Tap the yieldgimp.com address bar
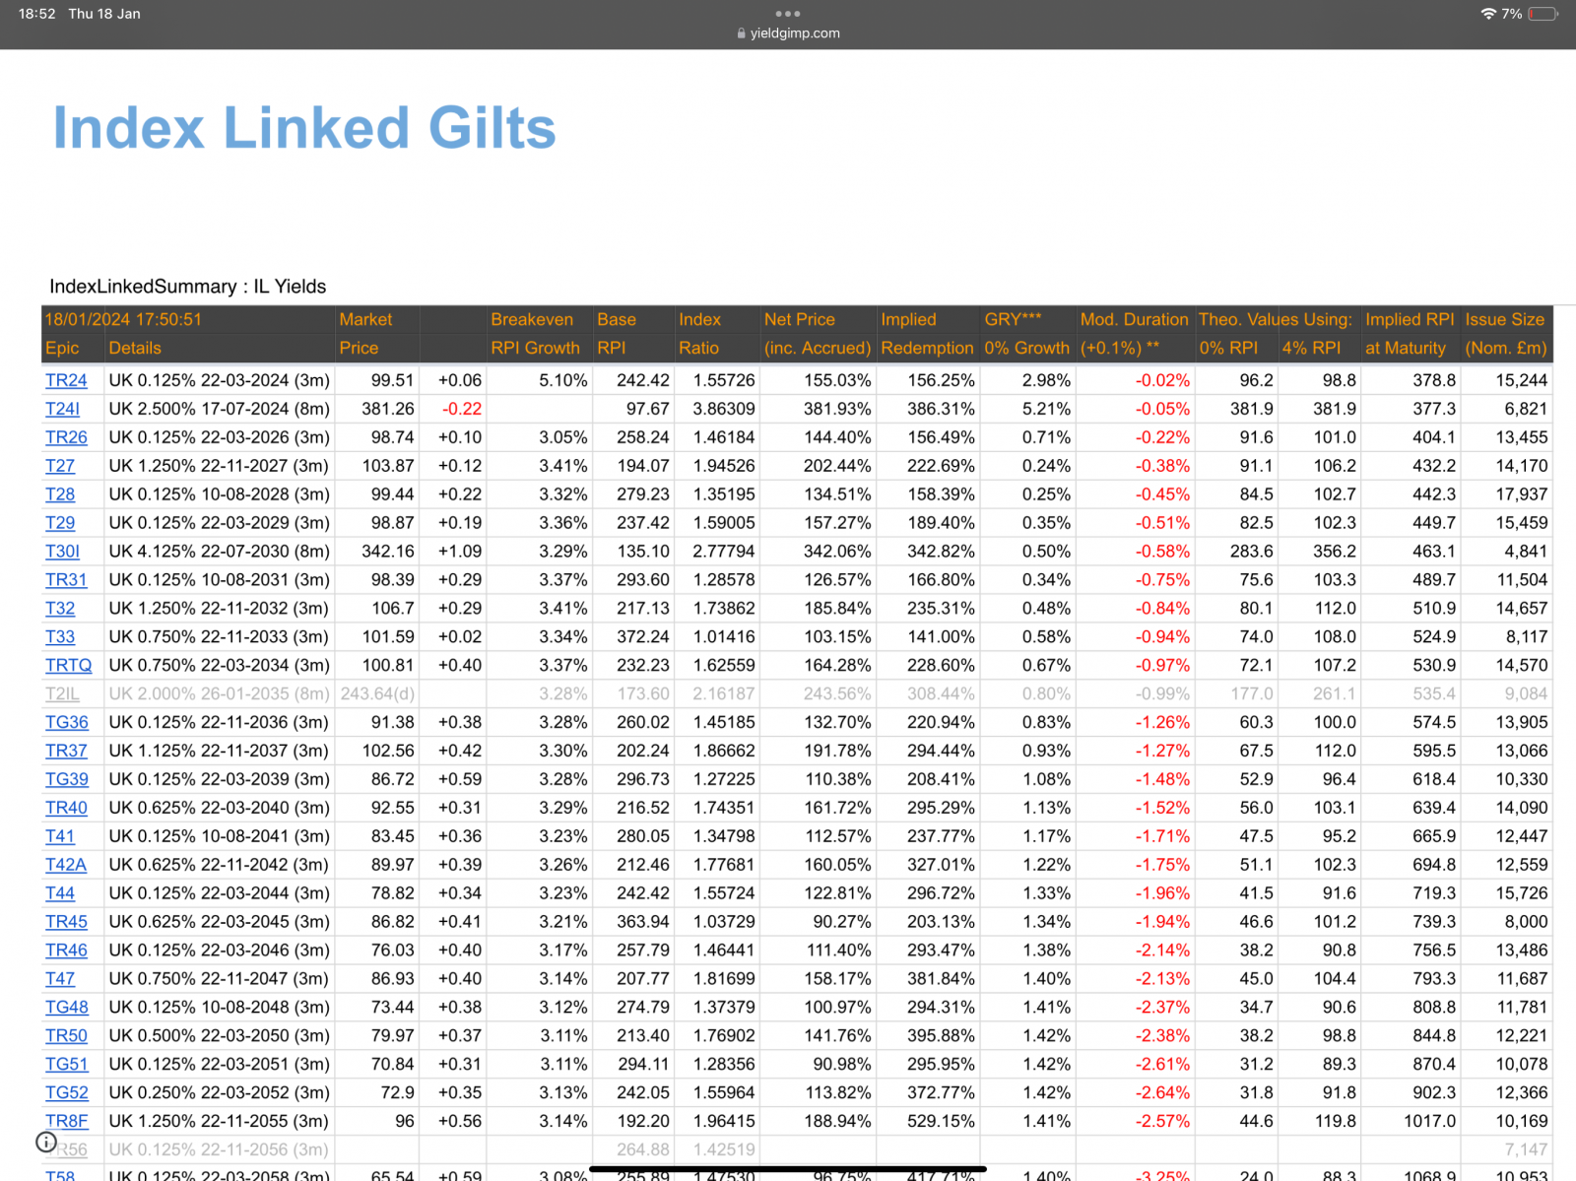The width and height of the screenshot is (1576, 1181). coord(788,33)
